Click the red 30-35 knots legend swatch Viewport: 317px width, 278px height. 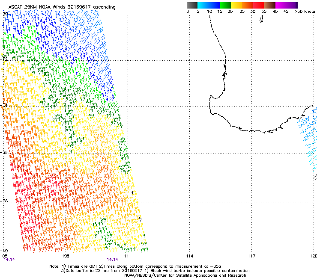point(259,5)
